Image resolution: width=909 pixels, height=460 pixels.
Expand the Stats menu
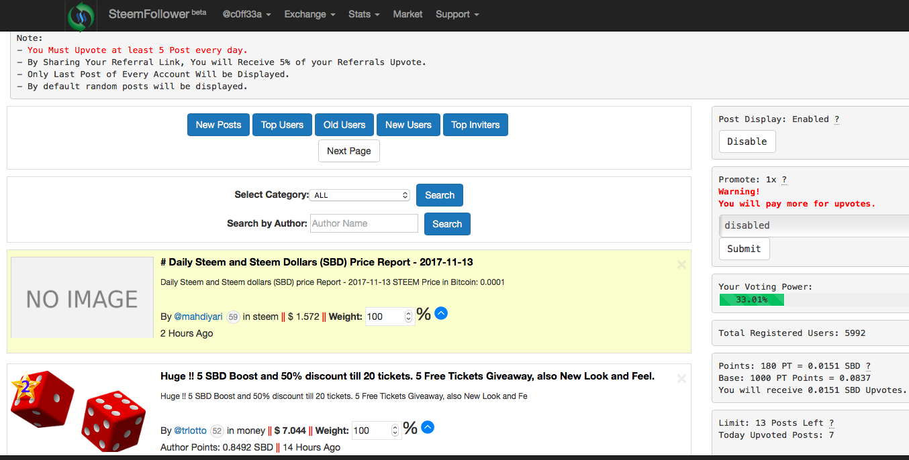point(364,14)
